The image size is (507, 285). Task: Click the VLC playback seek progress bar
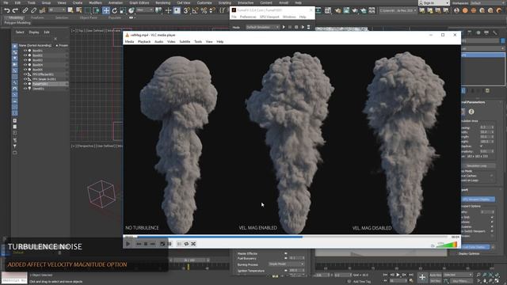coord(292,237)
